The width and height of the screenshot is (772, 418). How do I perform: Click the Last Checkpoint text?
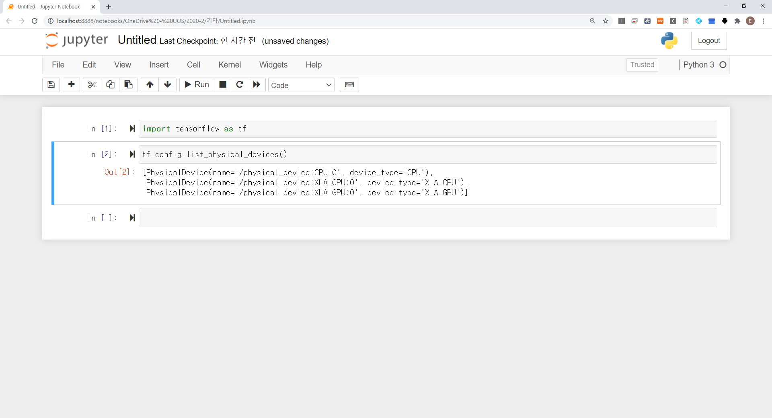(x=207, y=41)
